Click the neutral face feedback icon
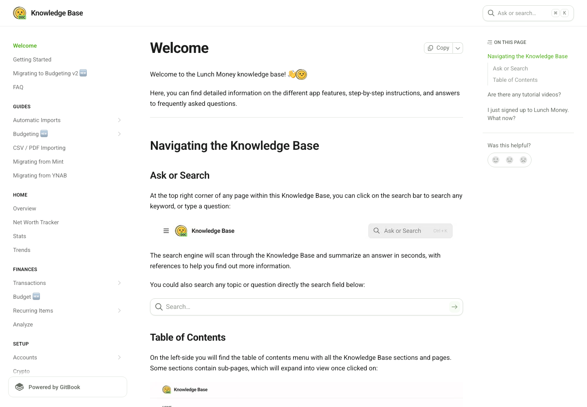The image size is (587, 407). pyautogui.click(x=510, y=160)
